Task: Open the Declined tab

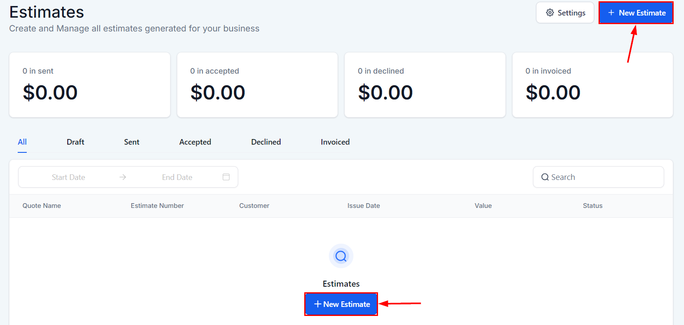Action: coord(266,142)
